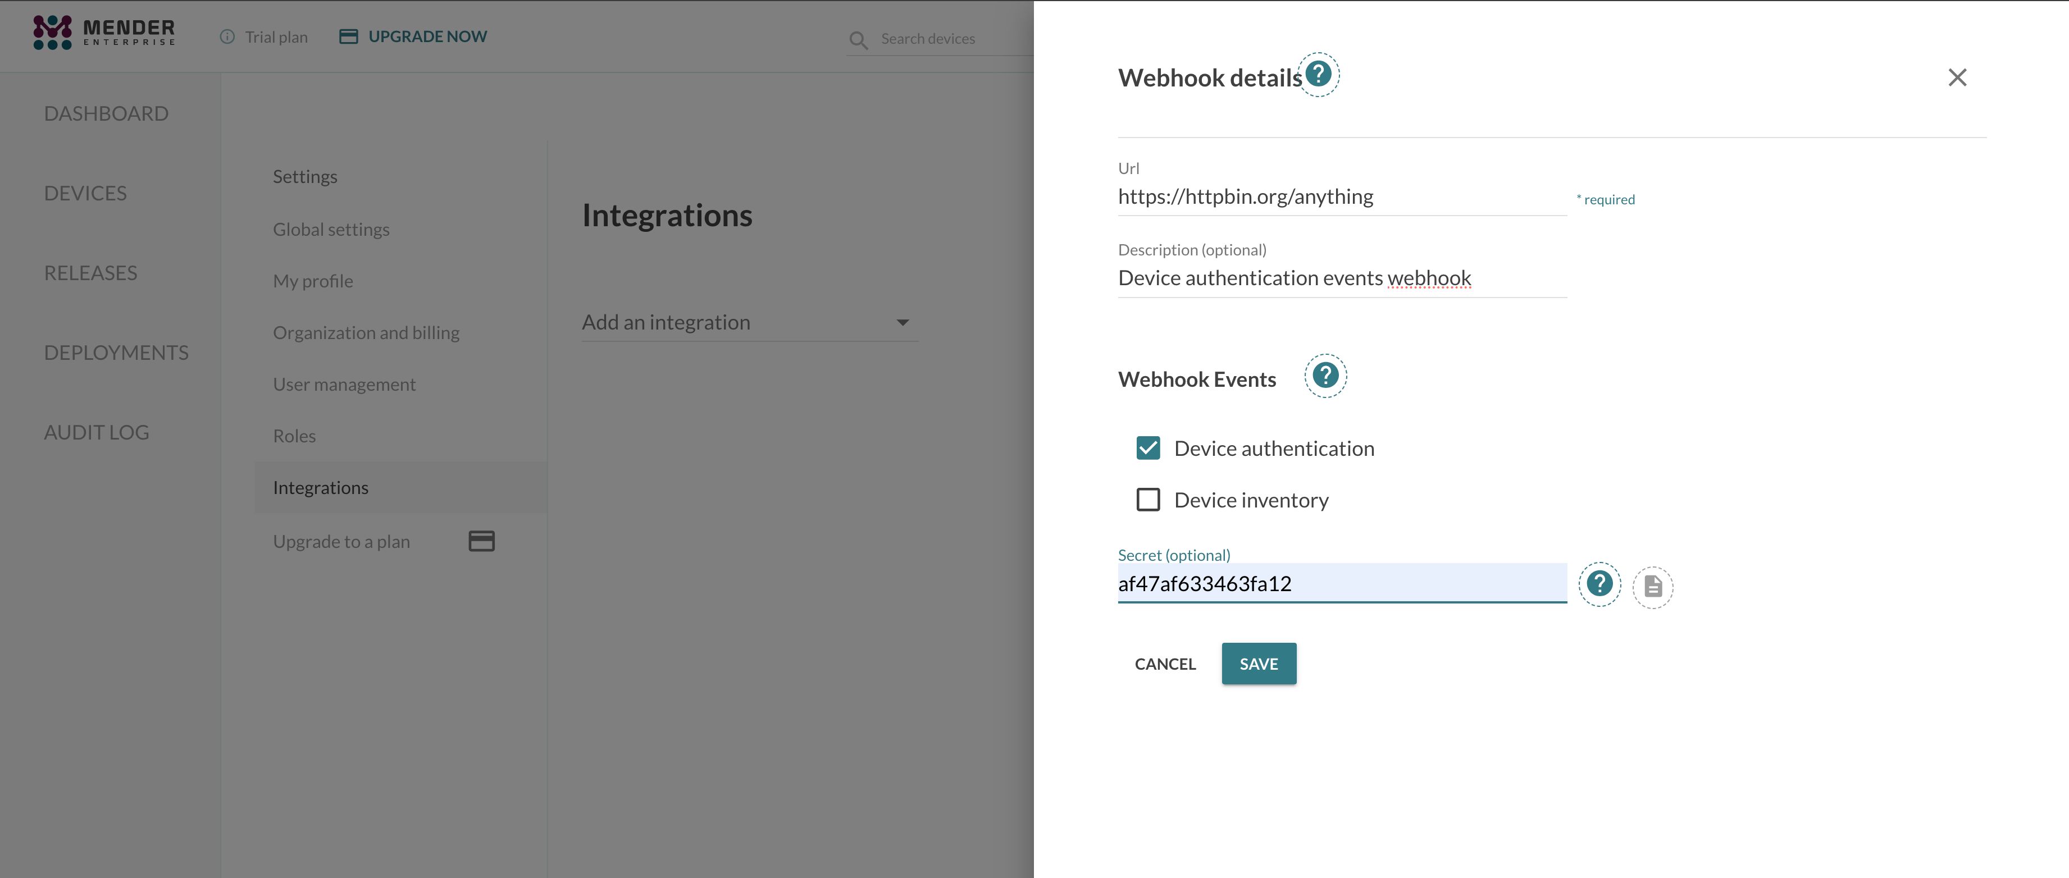2069x878 pixels.
Task: Close the Webhook details panel
Action: 1957,78
